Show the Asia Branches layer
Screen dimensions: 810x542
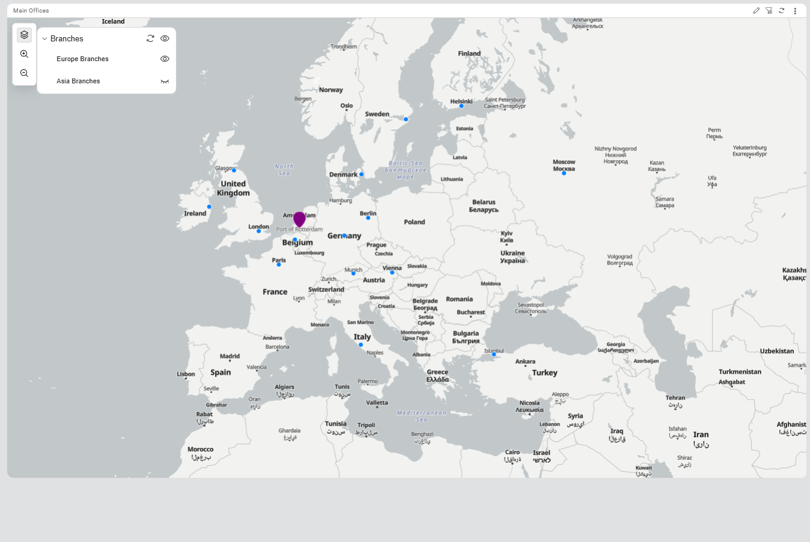click(165, 82)
